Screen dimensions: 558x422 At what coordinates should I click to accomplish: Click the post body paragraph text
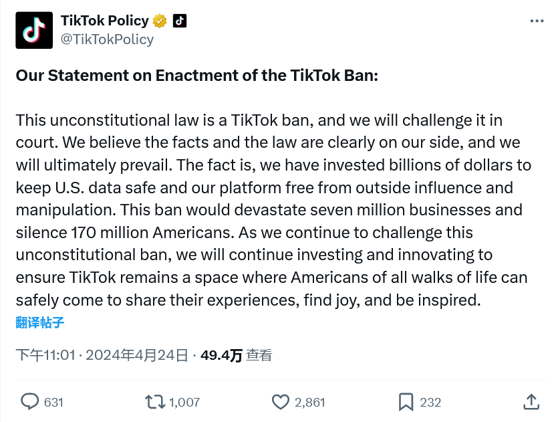pyautogui.click(x=267, y=210)
